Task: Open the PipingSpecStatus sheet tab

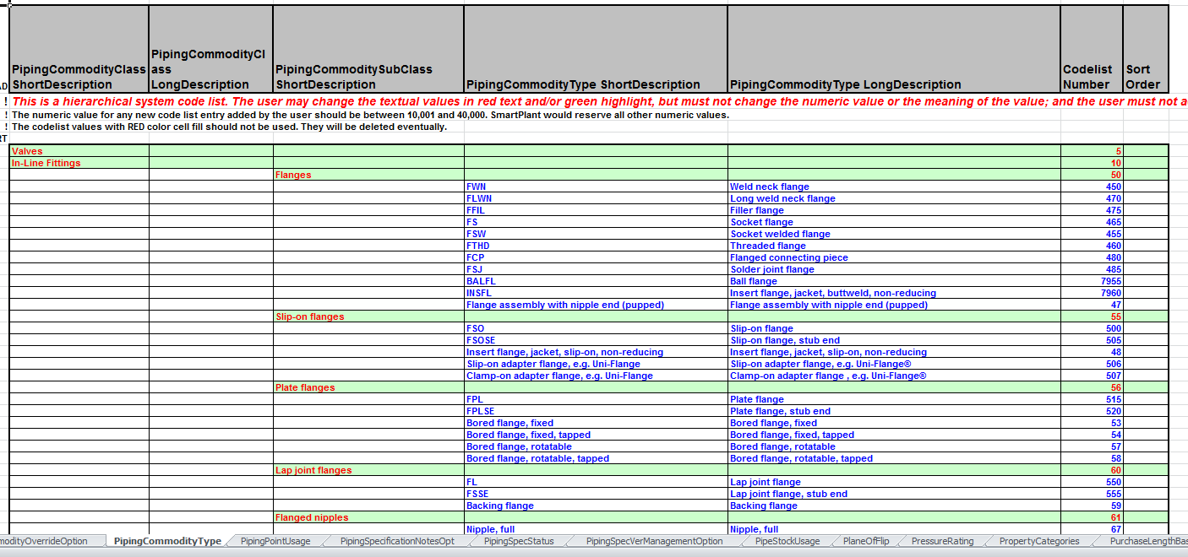Action: coord(519,541)
